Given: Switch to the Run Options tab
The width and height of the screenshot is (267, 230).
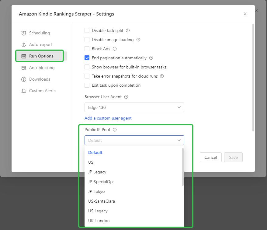Looking at the screenshot, I should pos(41,56).
